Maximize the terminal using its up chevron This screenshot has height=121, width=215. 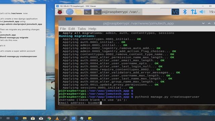209,23
